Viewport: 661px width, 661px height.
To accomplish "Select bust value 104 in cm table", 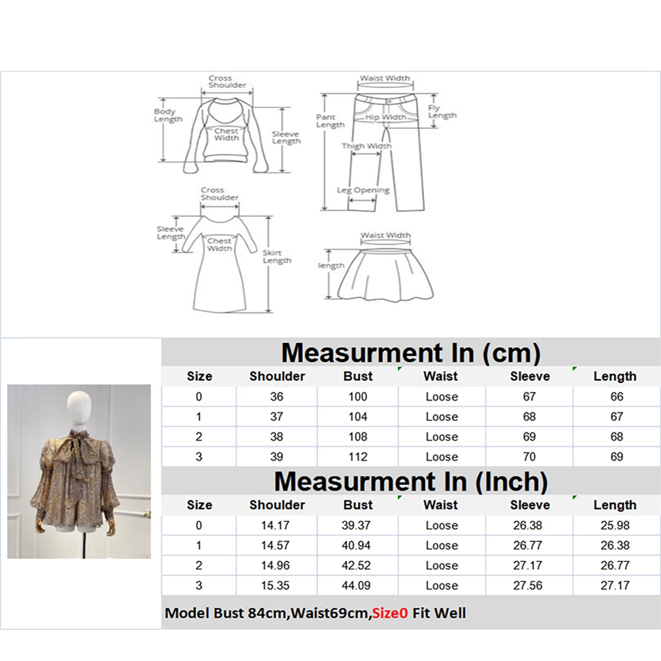I will 358,417.
